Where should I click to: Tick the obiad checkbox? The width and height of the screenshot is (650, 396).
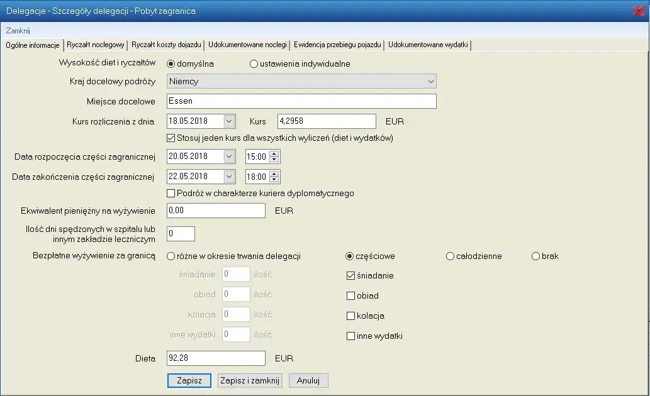[x=351, y=295]
